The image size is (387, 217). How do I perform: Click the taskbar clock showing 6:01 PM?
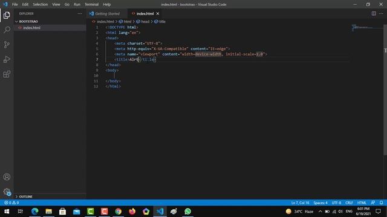(363, 212)
